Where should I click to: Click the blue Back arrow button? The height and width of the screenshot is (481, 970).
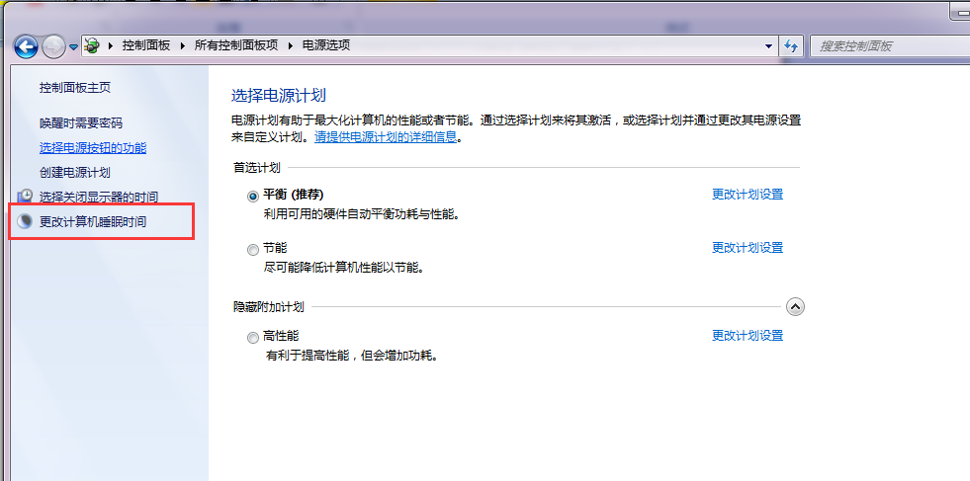pos(26,46)
